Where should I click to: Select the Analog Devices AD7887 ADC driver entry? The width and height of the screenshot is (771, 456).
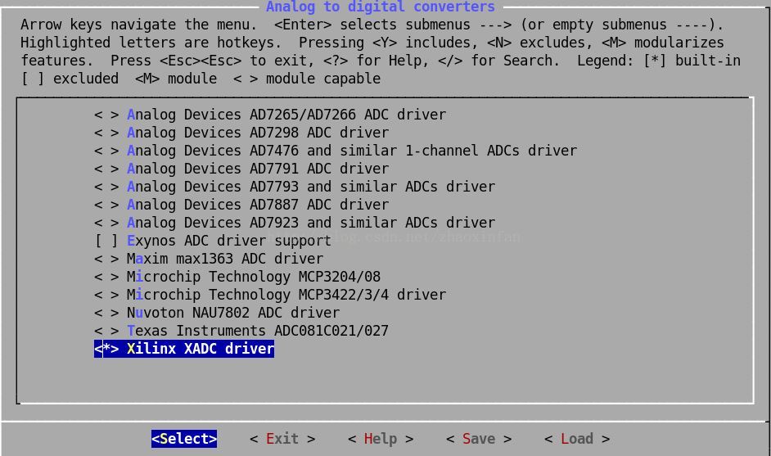(258, 205)
